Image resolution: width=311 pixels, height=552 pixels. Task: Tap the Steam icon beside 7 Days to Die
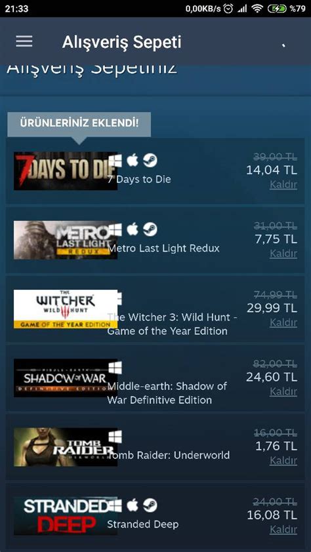pyautogui.click(x=150, y=161)
